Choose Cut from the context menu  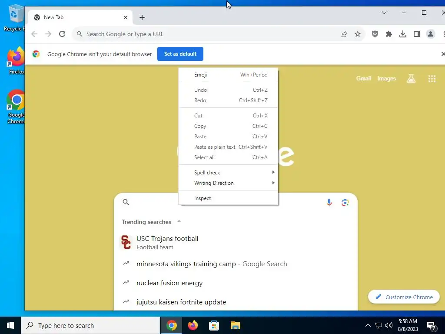pyautogui.click(x=228, y=116)
